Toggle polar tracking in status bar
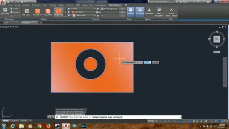The width and height of the screenshot is (229, 129). [169, 121]
